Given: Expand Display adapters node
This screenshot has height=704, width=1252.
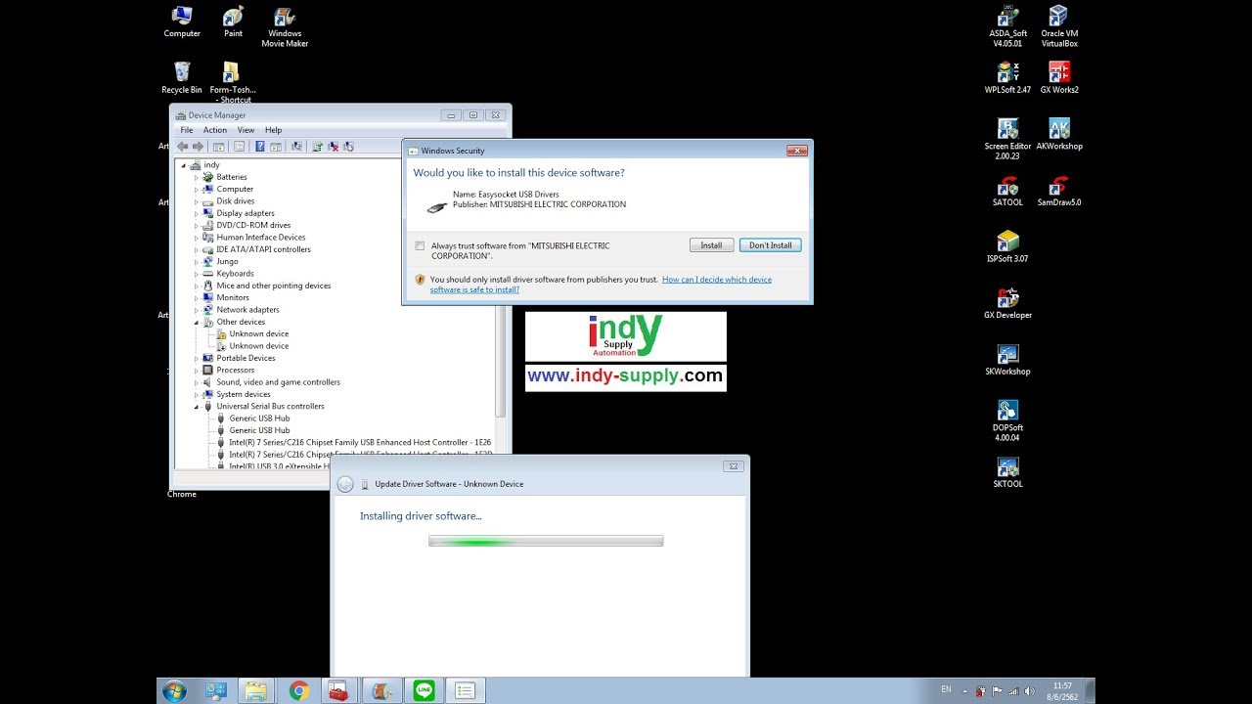Looking at the screenshot, I should click(196, 213).
